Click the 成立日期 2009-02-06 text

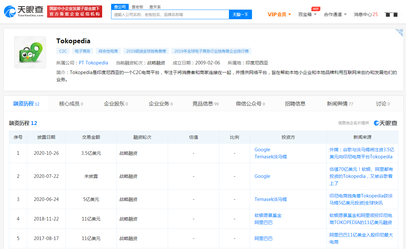pyautogui.click(x=196, y=63)
